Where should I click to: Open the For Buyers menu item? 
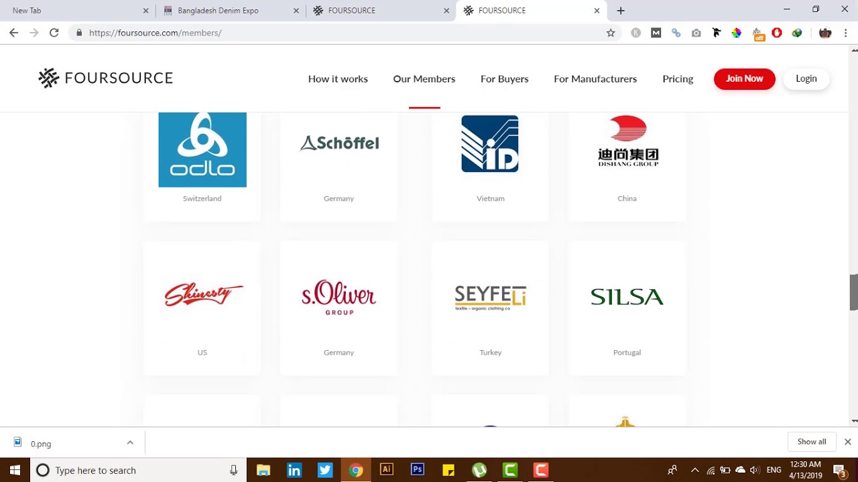[x=505, y=79]
